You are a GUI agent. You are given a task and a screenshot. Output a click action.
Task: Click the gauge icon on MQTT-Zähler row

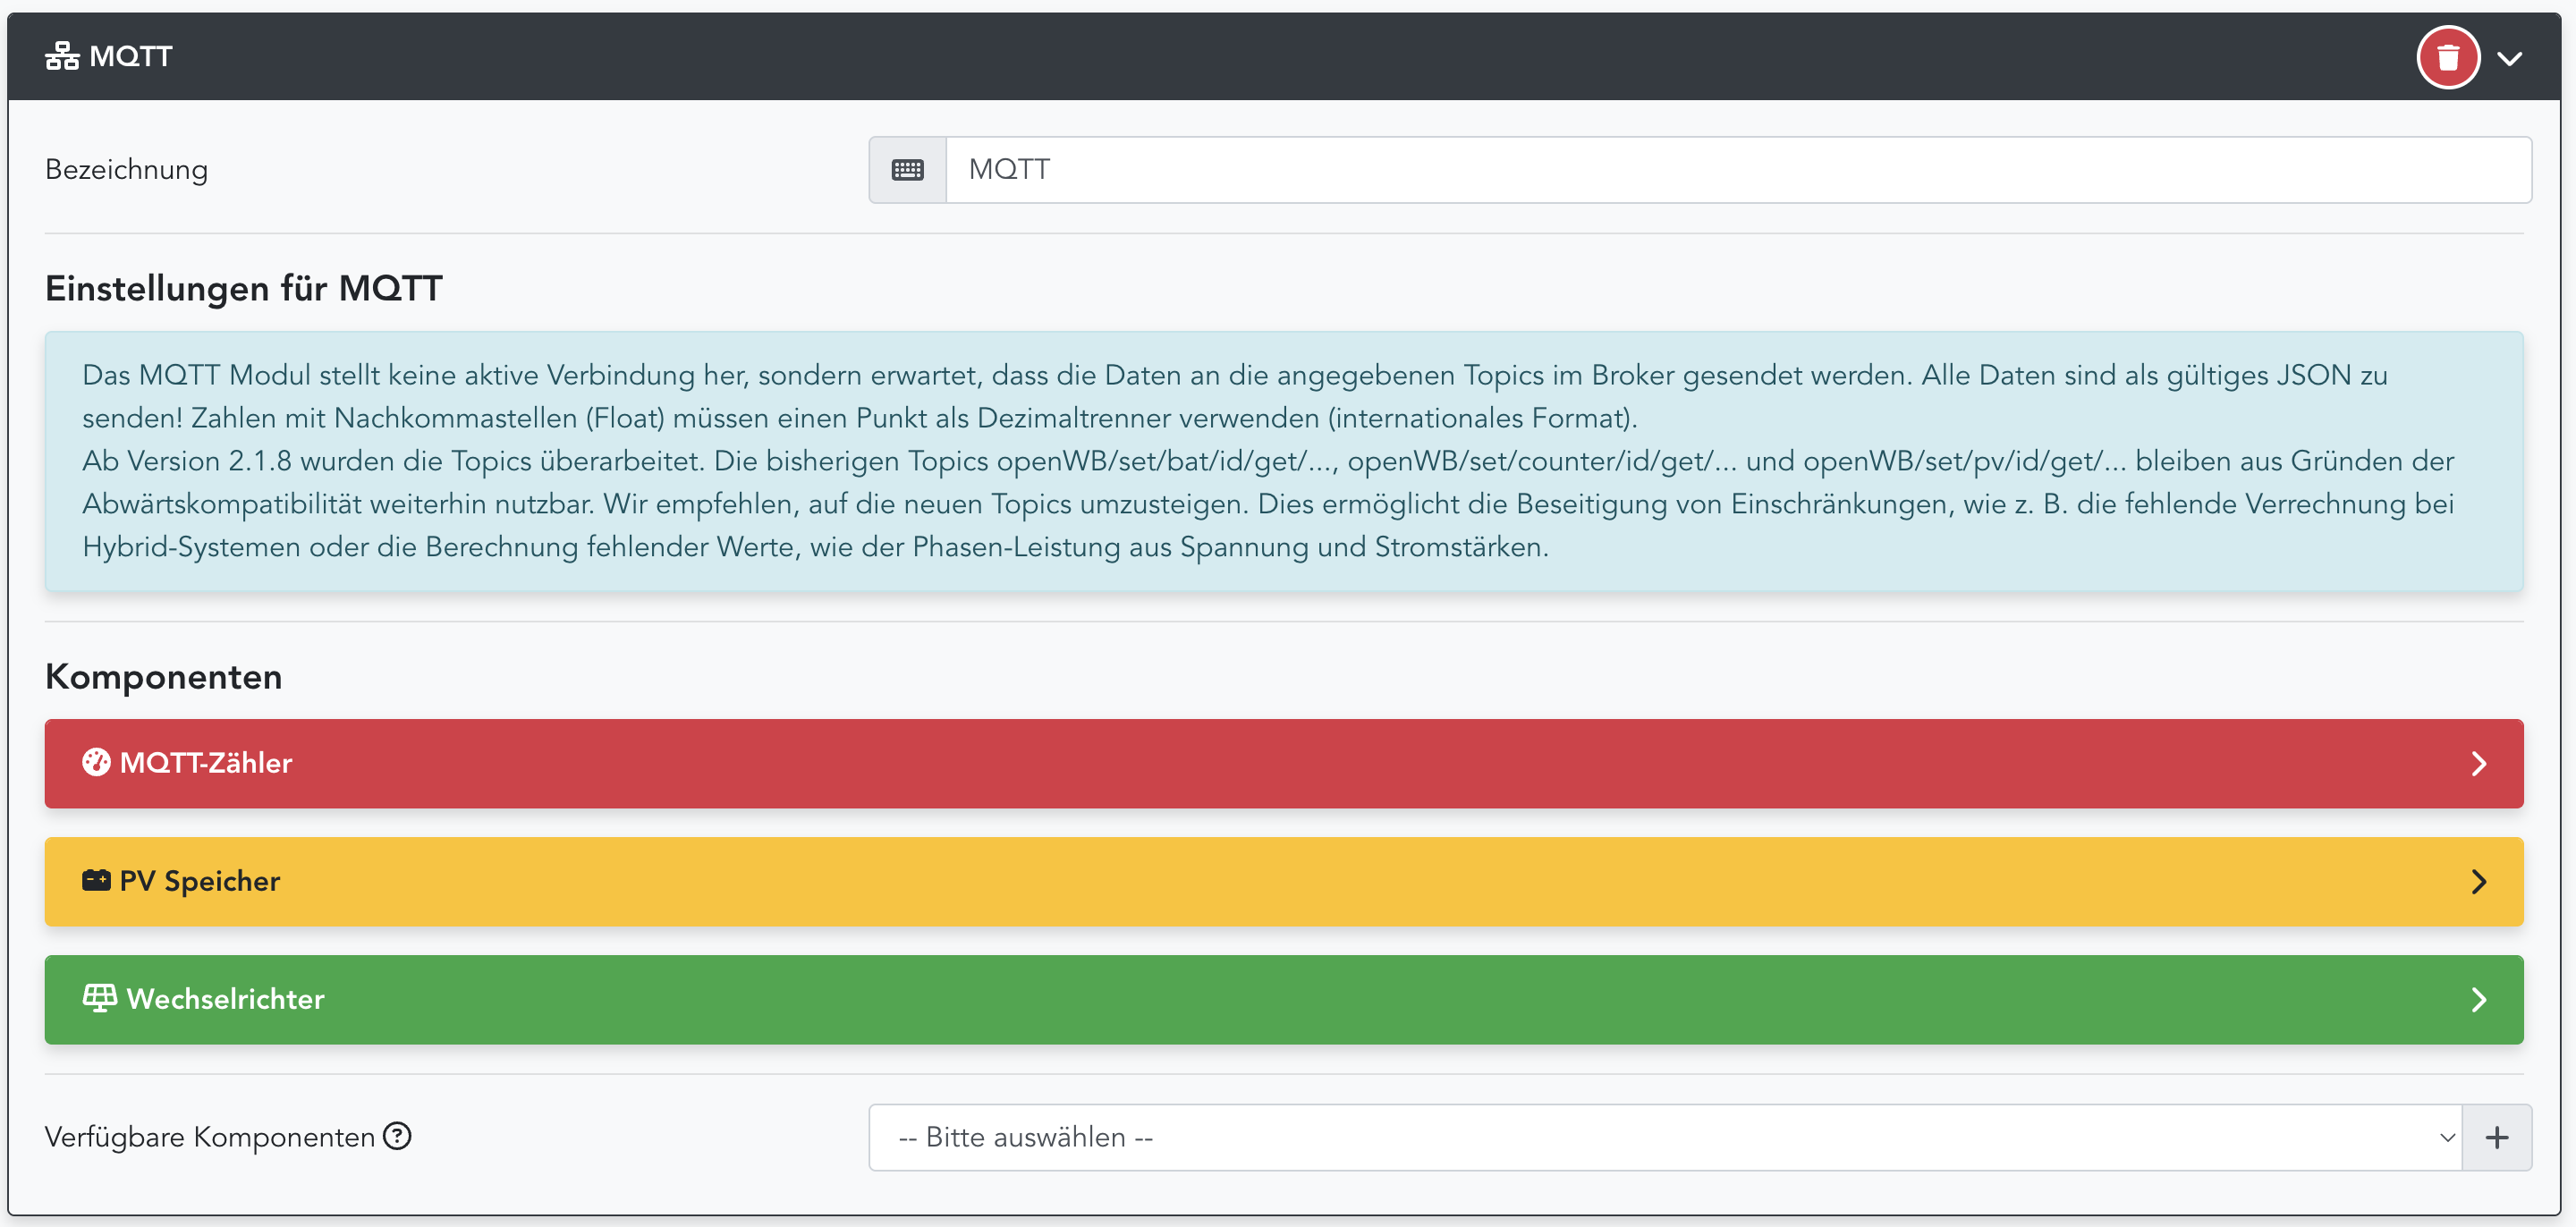click(x=96, y=763)
